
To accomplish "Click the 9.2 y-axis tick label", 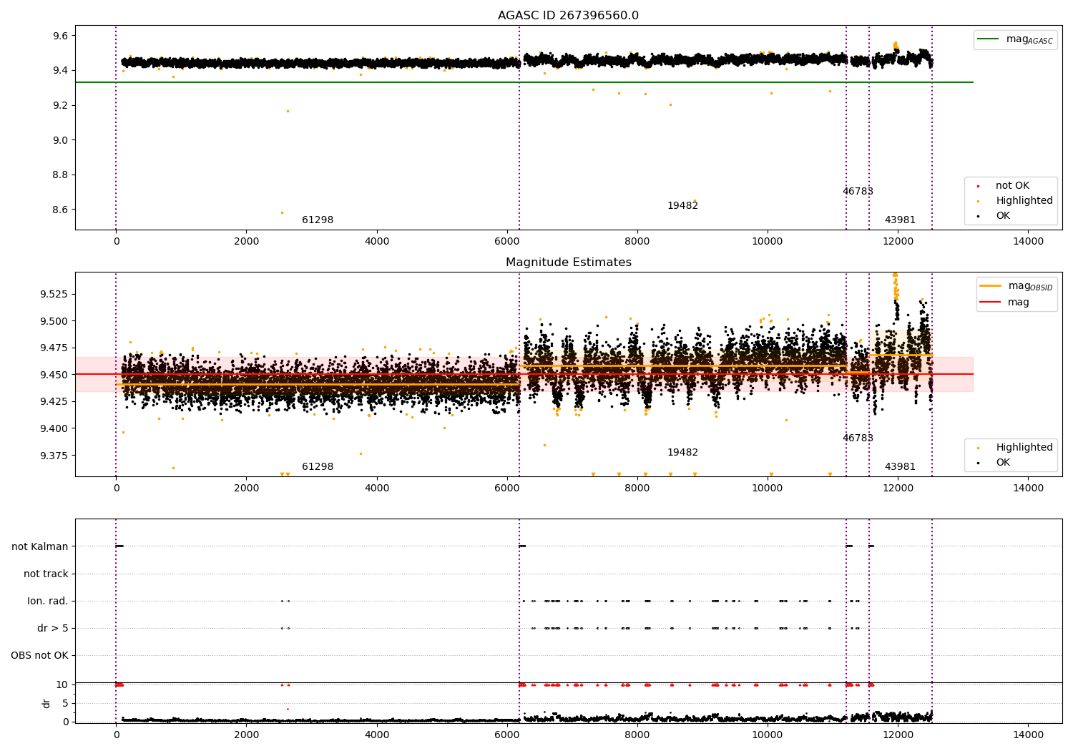I will 60,105.
